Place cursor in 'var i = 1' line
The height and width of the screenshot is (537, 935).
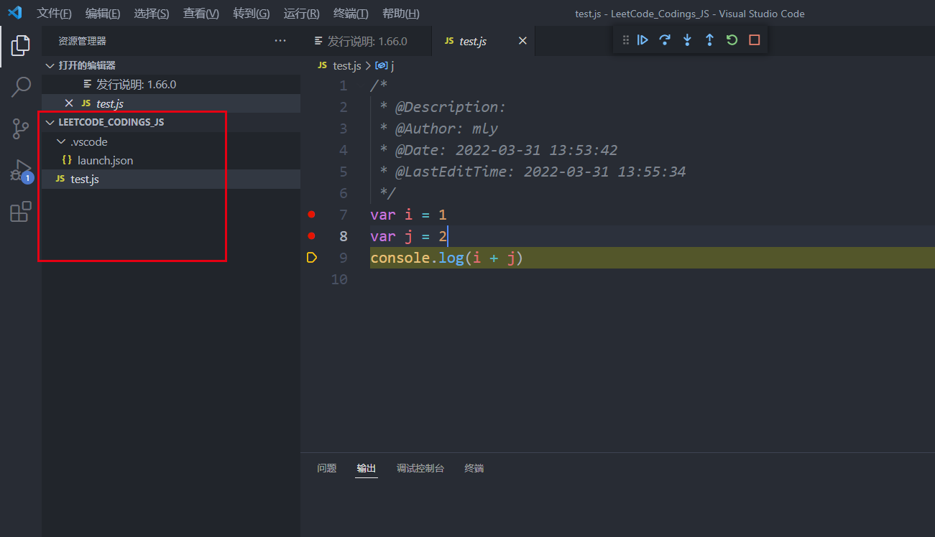(408, 215)
